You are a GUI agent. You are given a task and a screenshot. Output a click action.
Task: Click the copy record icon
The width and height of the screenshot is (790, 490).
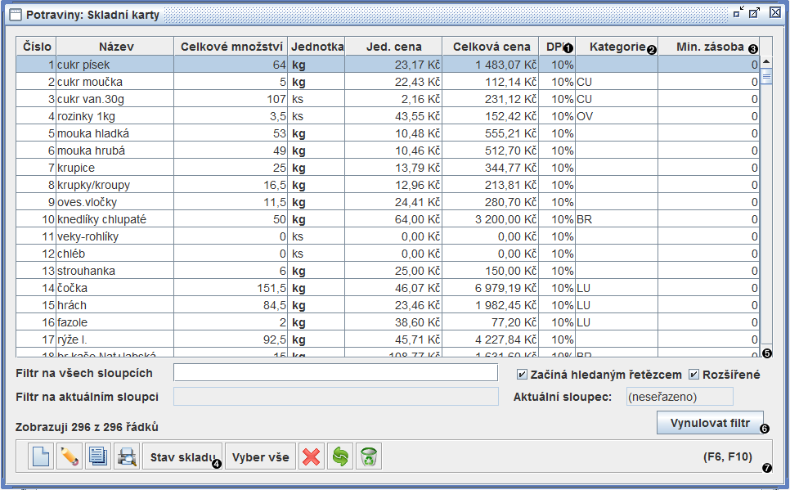point(98,456)
